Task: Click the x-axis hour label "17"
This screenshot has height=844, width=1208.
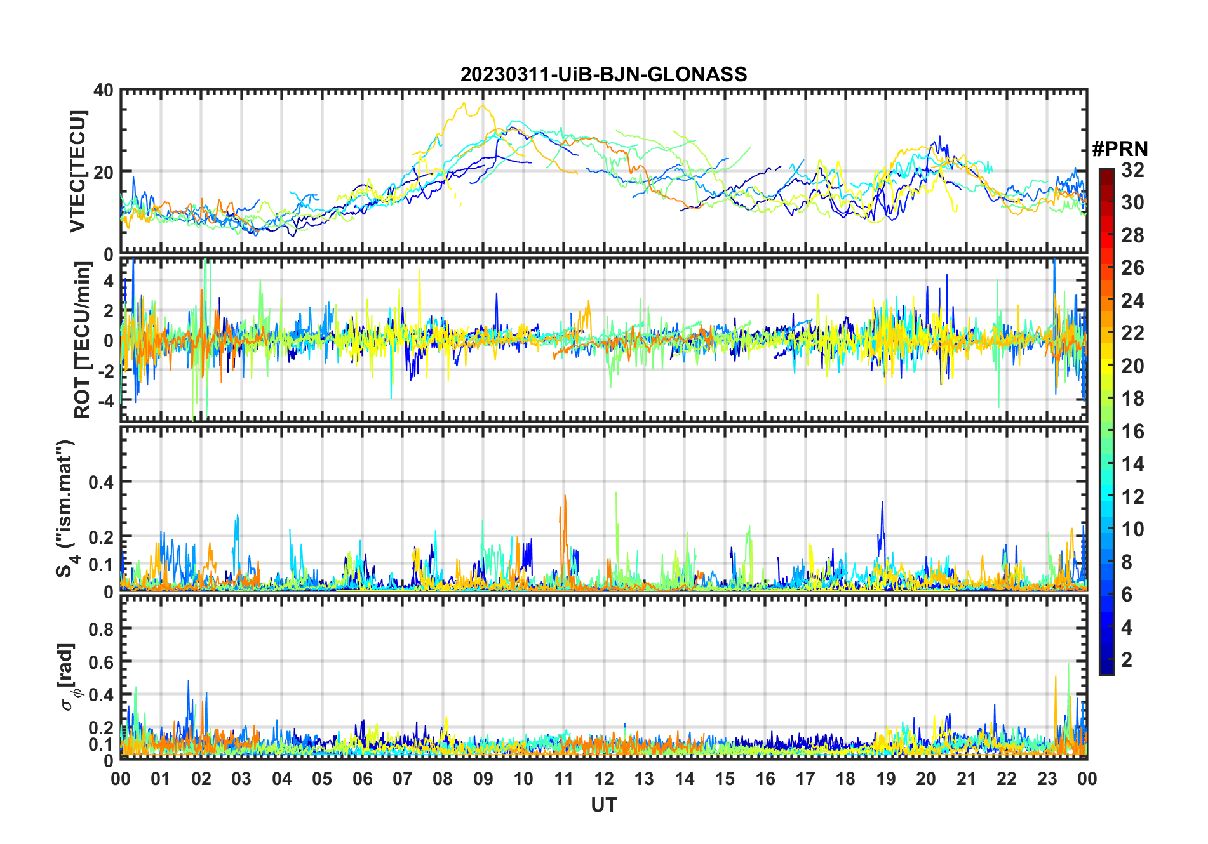Action: click(x=805, y=779)
